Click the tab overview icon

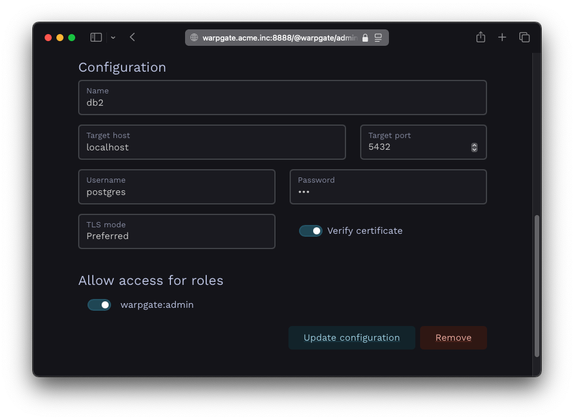(x=523, y=36)
